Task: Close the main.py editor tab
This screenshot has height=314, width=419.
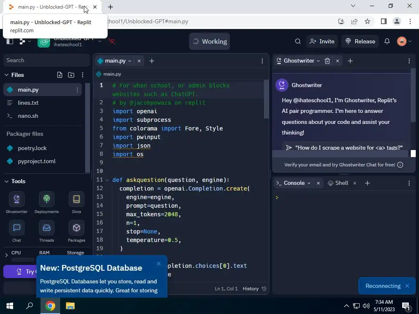Action: [139, 61]
